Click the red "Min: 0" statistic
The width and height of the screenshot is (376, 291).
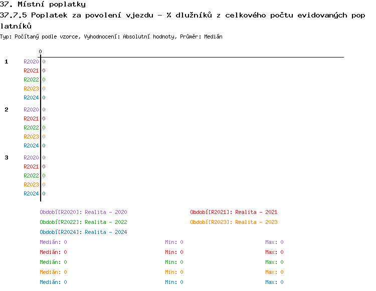pyautogui.click(x=174, y=252)
